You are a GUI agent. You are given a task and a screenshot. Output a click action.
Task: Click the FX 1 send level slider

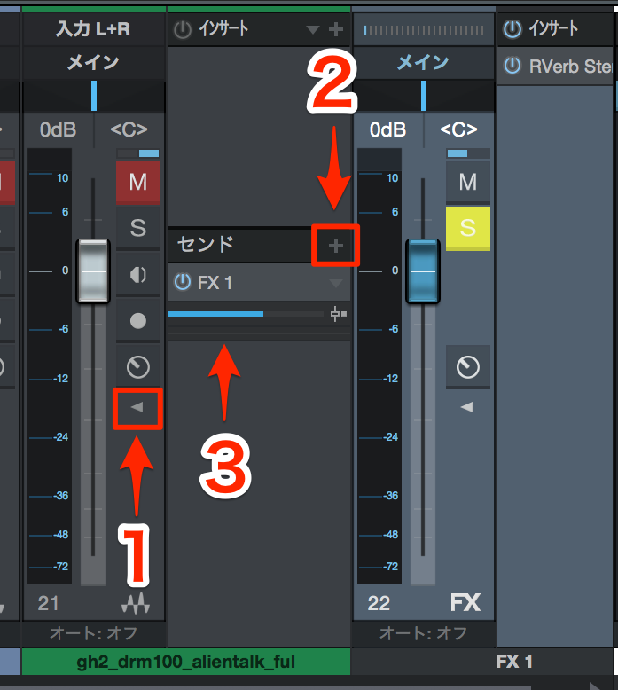coord(246,314)
